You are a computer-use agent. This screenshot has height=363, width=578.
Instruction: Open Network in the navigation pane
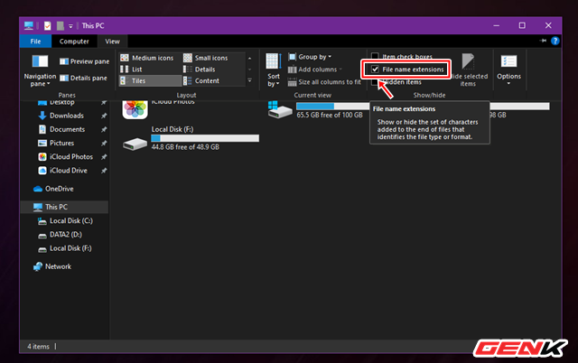pyautogui.click(x=58, y=266)
